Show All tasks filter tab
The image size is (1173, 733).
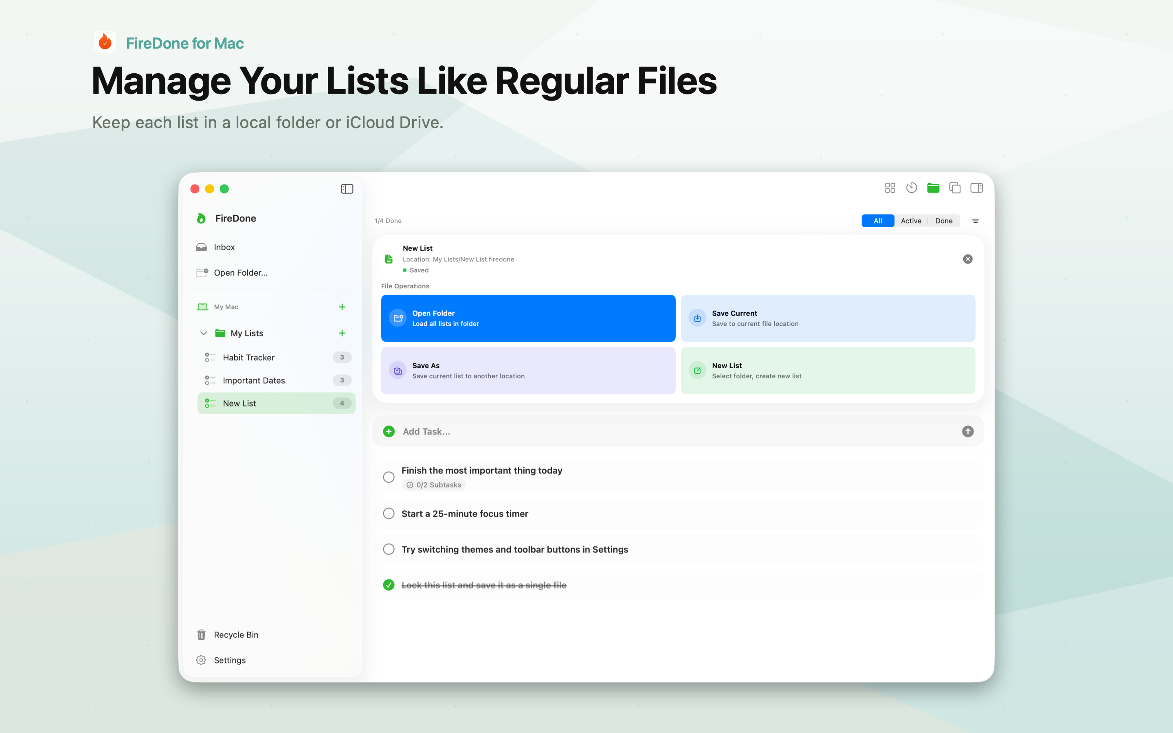coord(878,221)
